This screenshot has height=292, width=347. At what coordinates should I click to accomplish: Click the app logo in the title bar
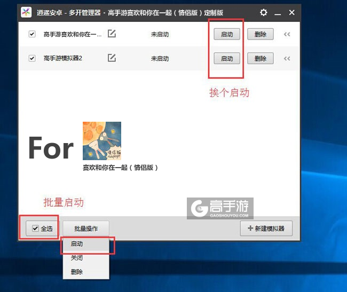(26, 12)
